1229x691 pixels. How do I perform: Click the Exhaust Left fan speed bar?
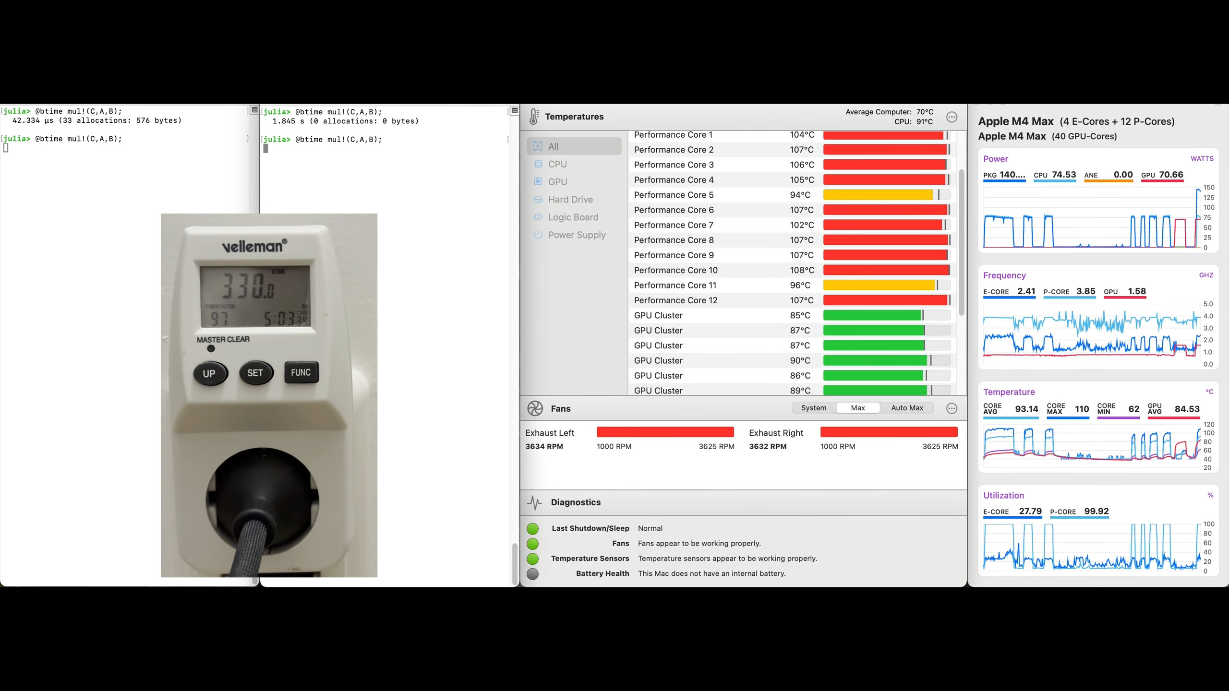(665, 432)
